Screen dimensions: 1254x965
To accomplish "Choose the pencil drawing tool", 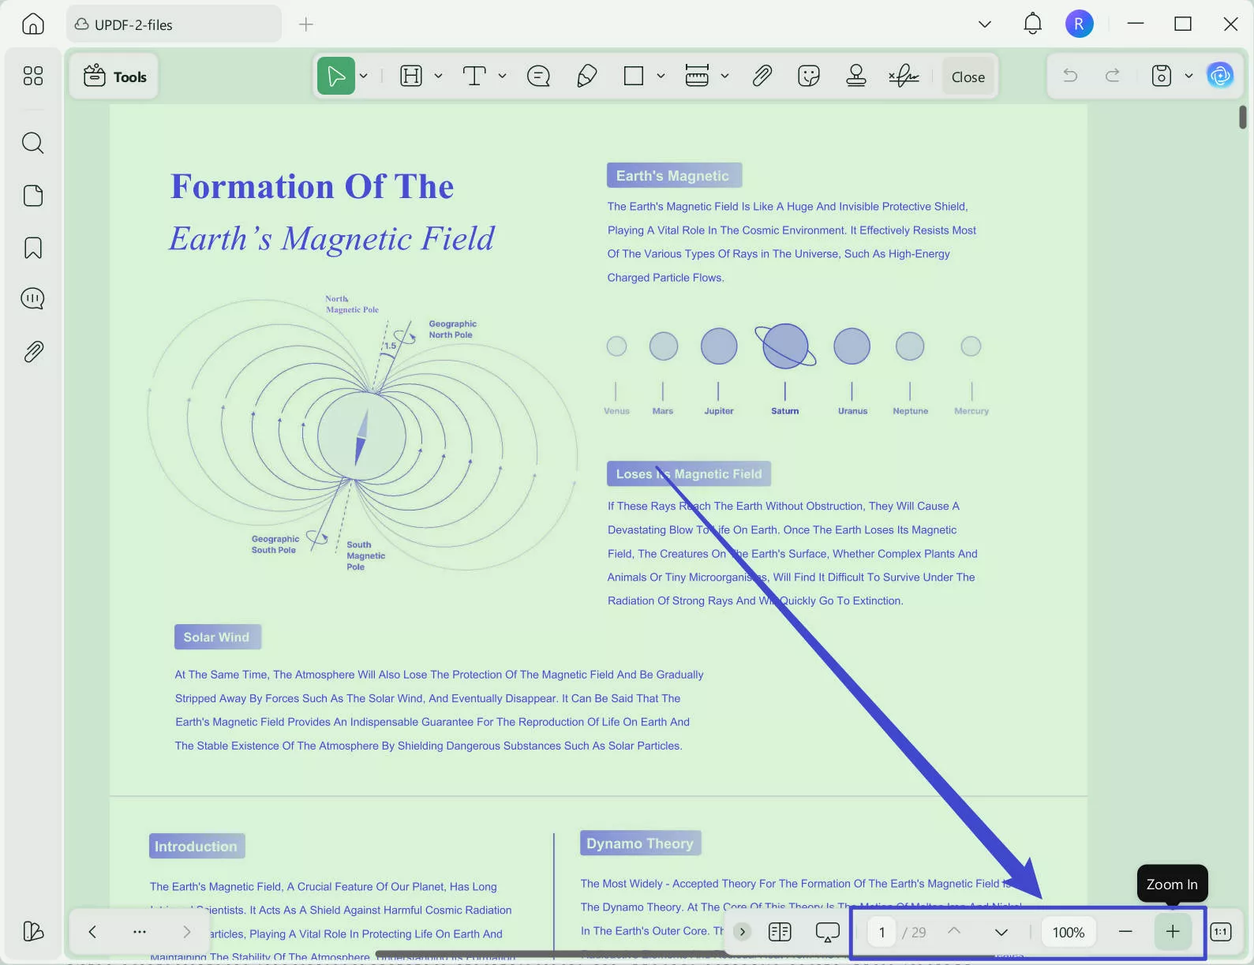I will pos(586,76).
